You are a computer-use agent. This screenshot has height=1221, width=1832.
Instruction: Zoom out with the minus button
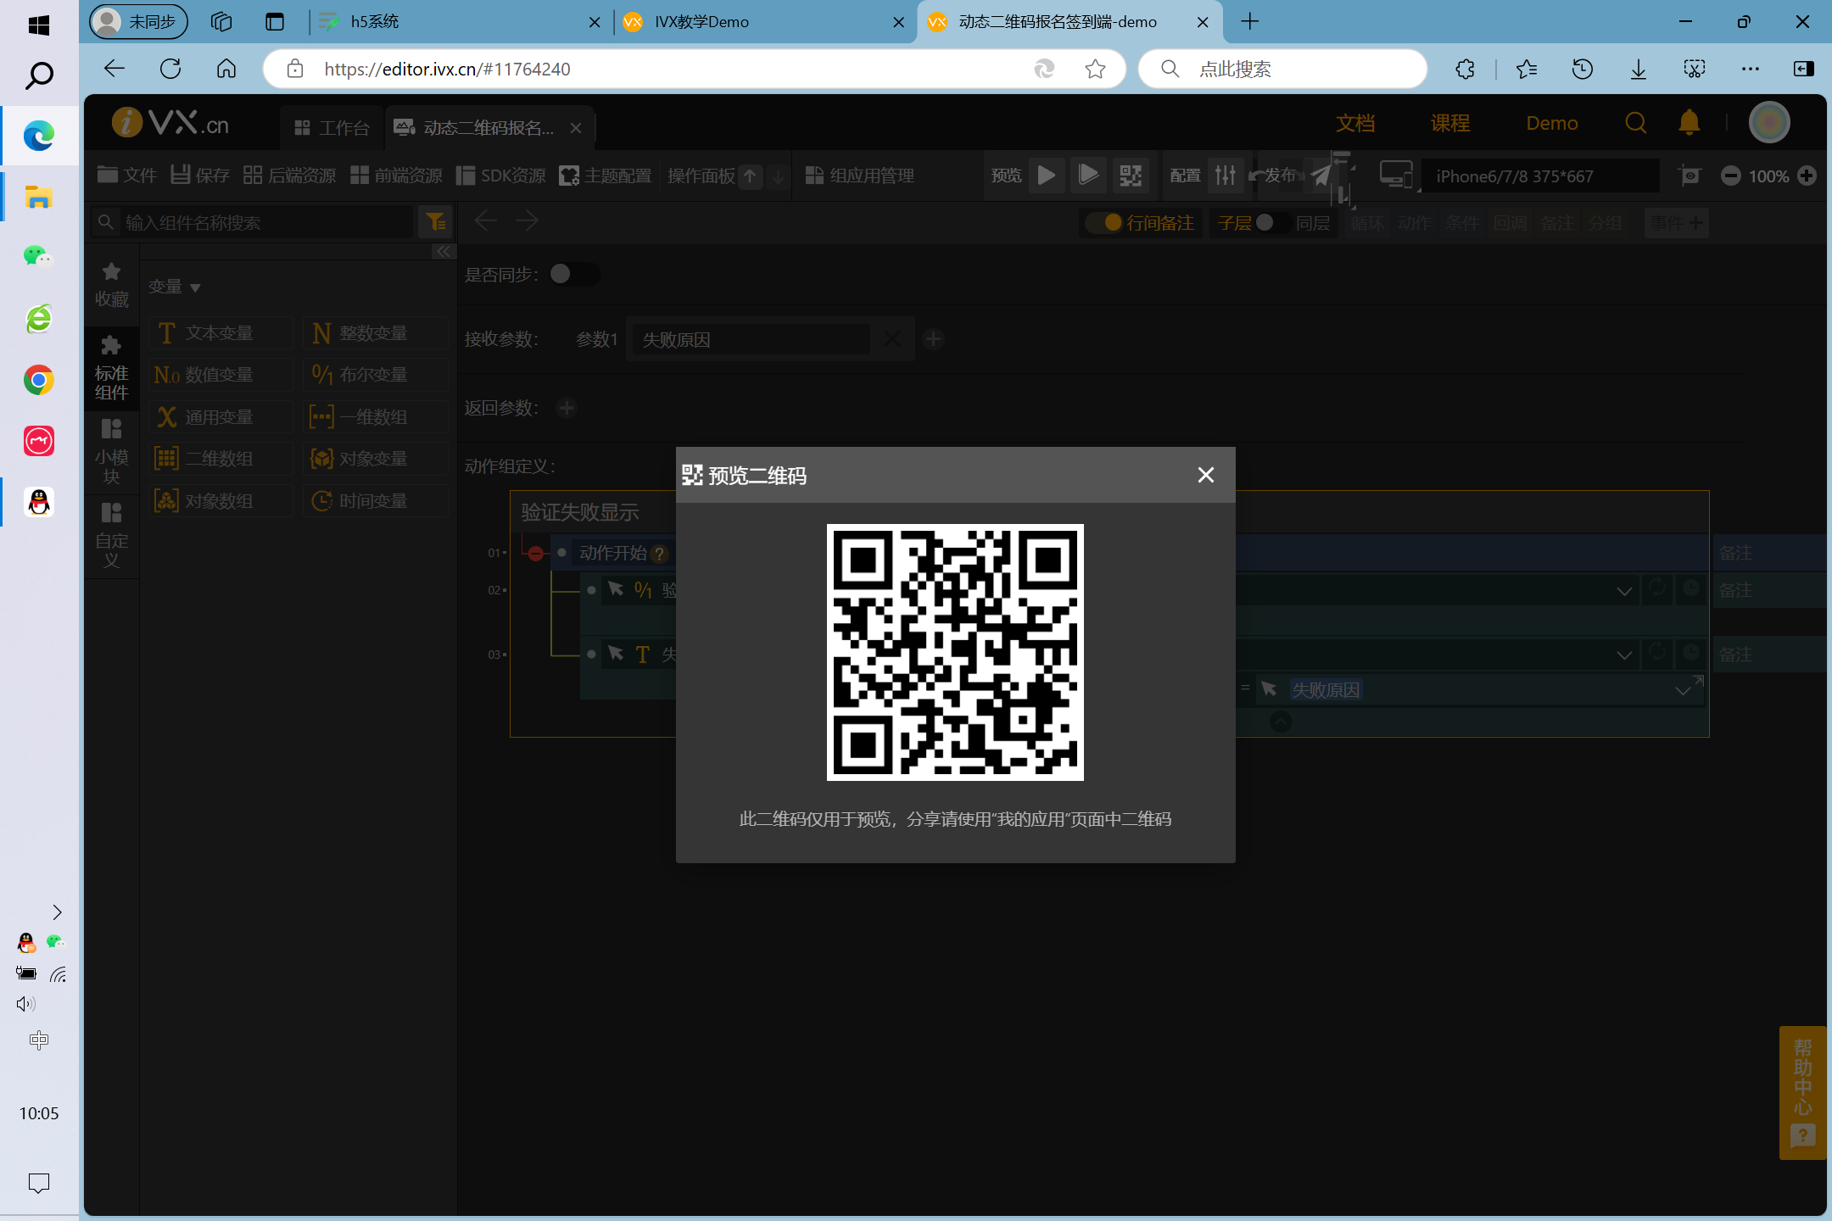click(1731, 176)
